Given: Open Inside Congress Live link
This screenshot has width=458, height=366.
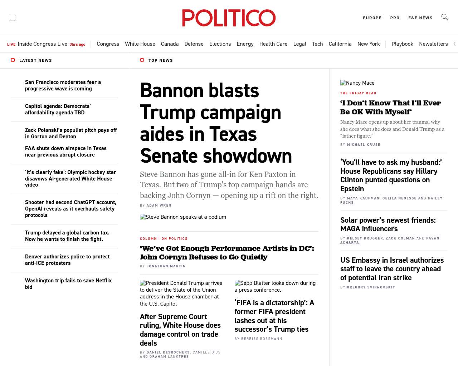Looking at the screenshot, I should pos(42,44).
